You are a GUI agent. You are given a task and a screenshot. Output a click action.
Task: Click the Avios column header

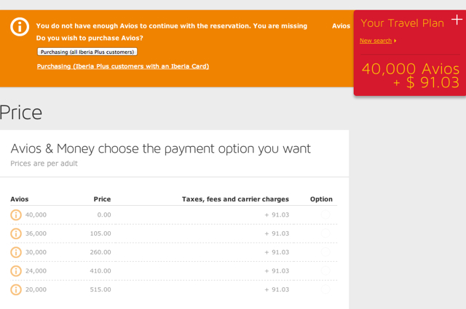coord(20,199)
